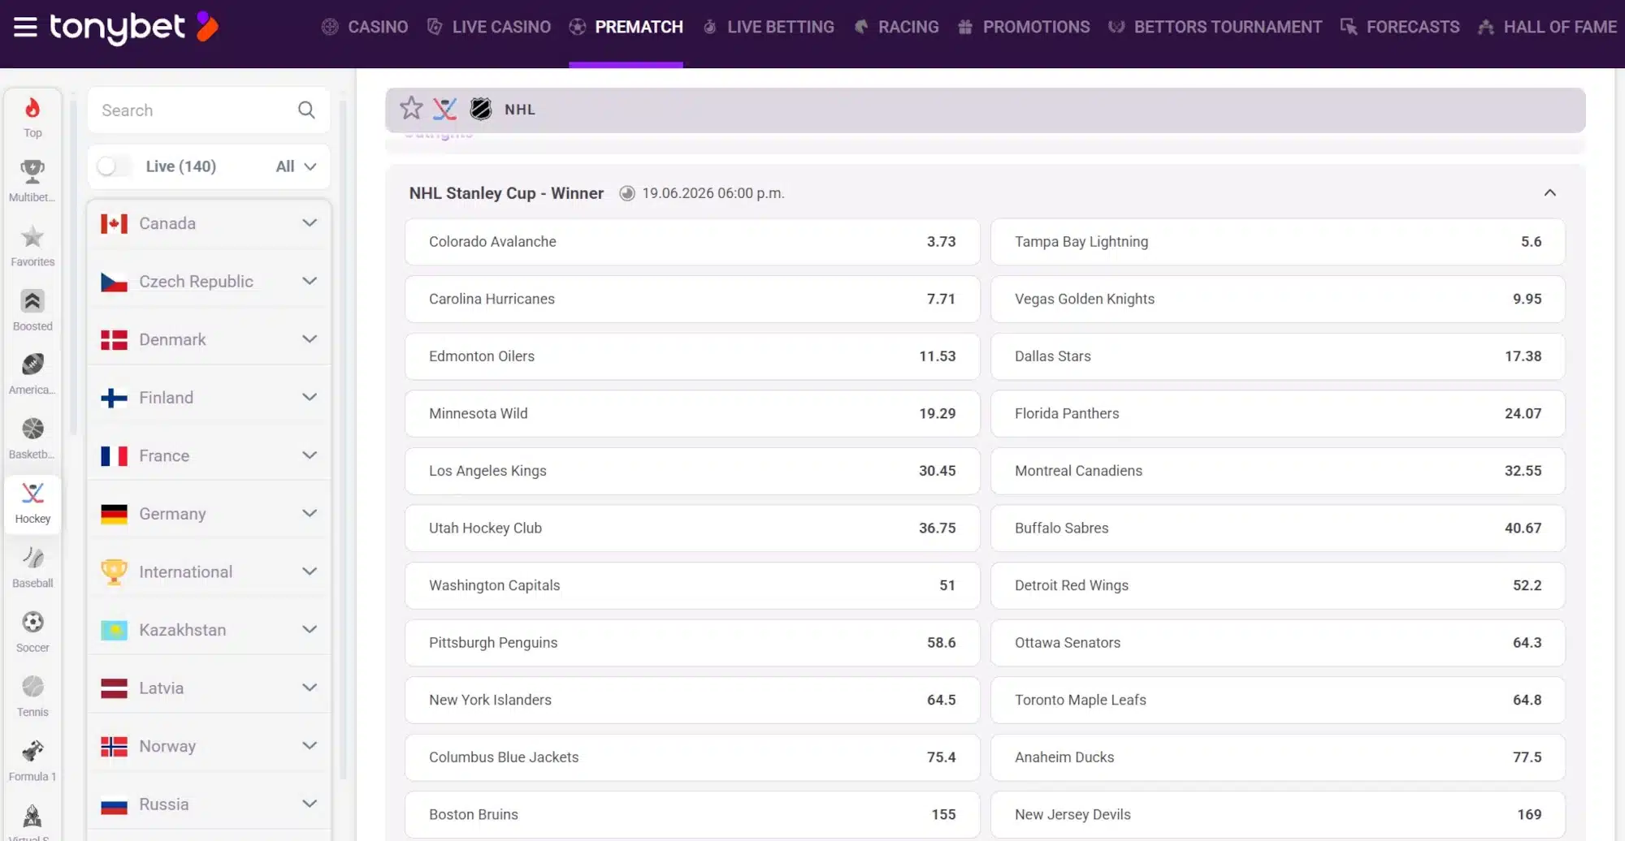This screenshot has height=841, width=1625.
Task: Open Favorites in the sidebar
Action: pyautogui.click(x=32, y=237)
